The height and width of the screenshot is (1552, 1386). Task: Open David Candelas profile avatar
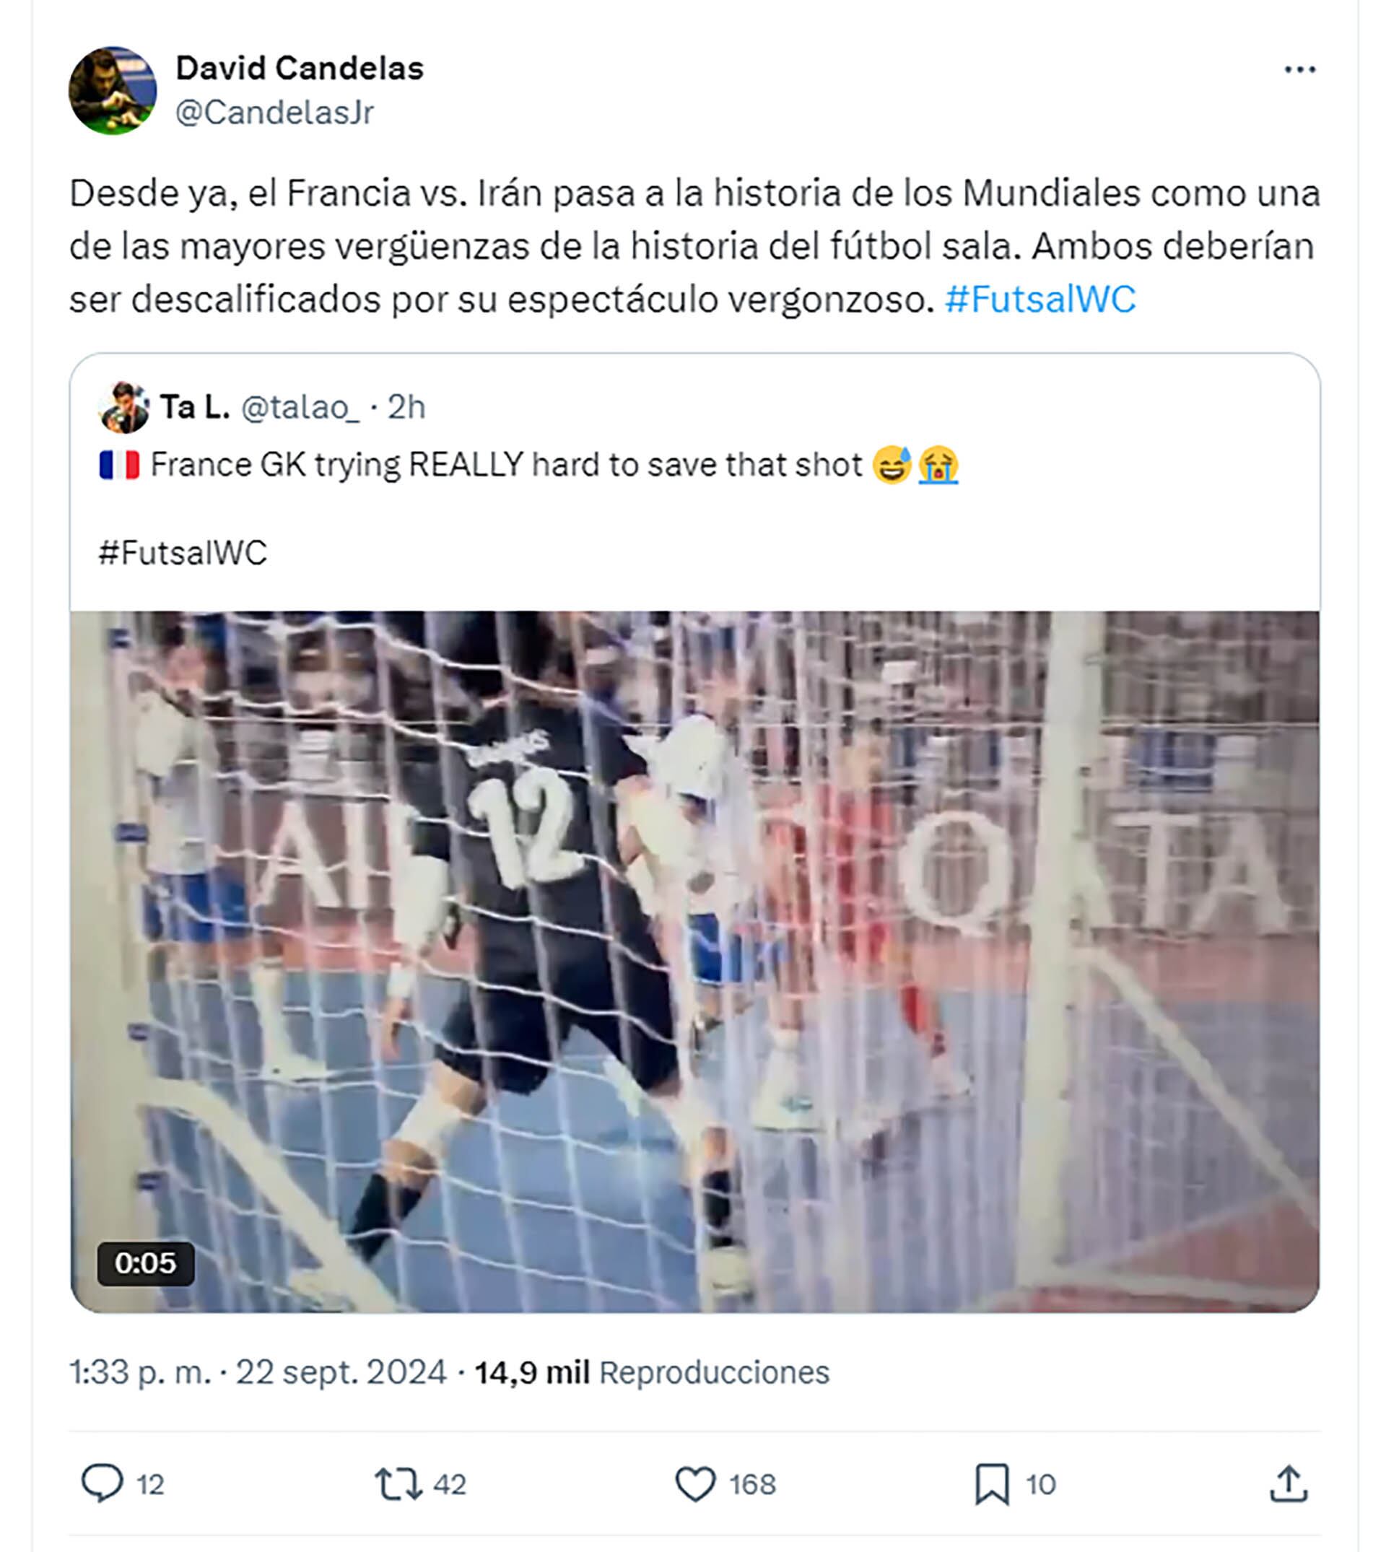(113, 91)
